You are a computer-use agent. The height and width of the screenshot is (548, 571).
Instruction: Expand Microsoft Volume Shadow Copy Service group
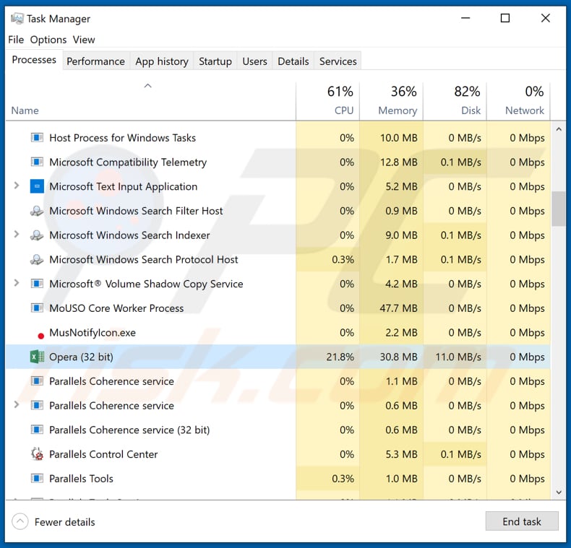tap(17, 283)
